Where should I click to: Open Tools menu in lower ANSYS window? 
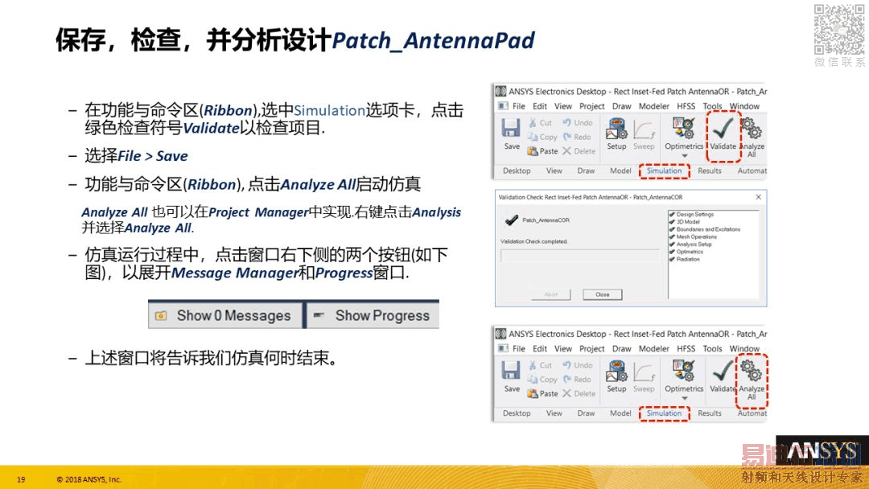pyautogui.click(x=712, y=349)
